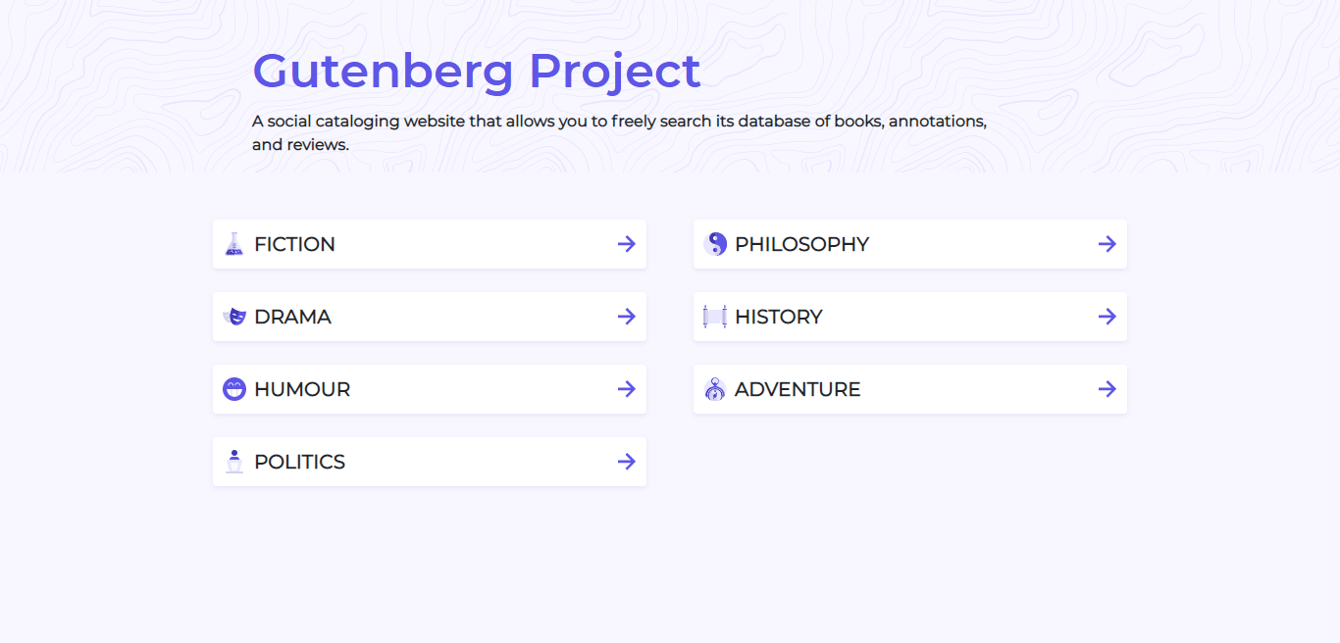Click the theater masks icon for DRAMA

click(233, 317)
